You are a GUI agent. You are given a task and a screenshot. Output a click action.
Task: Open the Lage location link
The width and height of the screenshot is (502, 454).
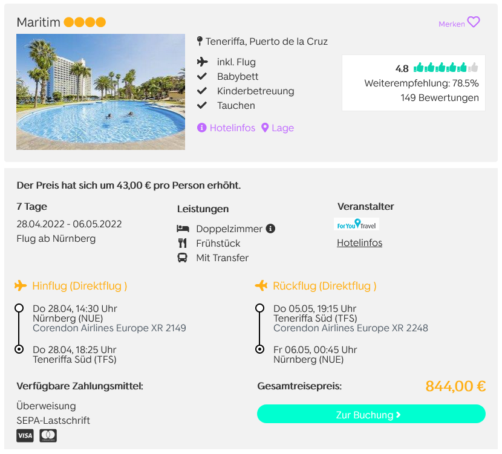(282, 128)
